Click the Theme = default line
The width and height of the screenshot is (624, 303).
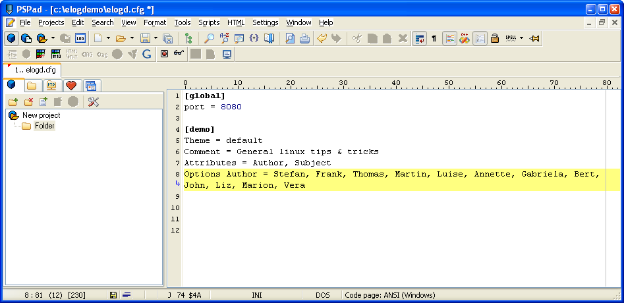[223, 140]
